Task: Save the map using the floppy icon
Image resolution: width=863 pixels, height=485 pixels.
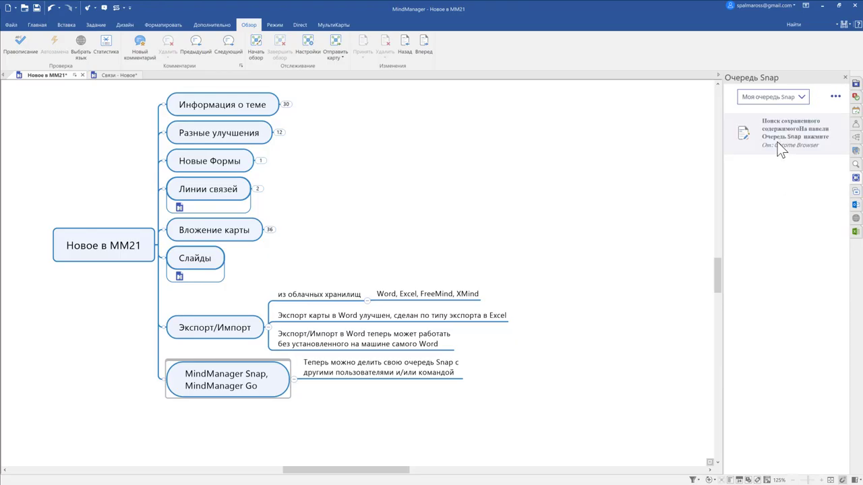Action: click(x=36, y=8)
